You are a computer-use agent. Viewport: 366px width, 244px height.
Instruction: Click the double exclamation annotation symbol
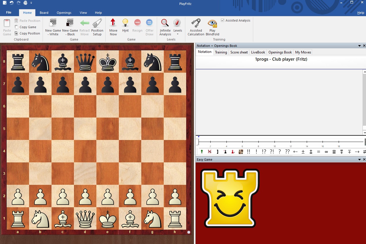click(248, 152)
